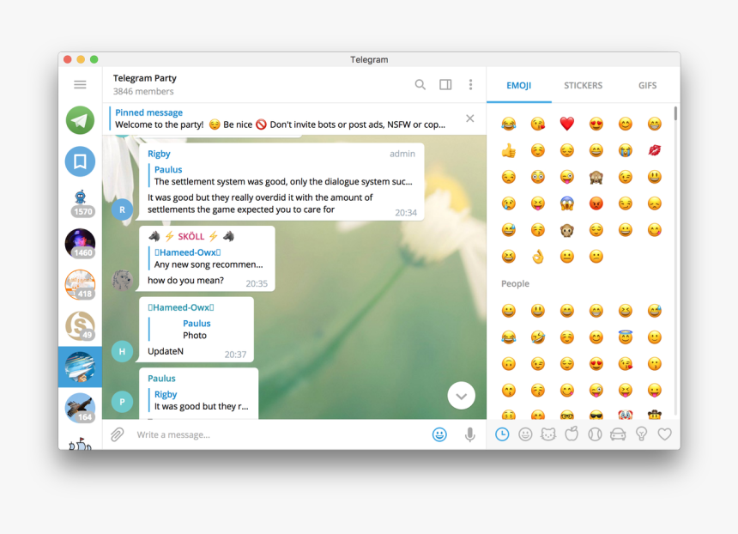Viewport: 738px width, 534px height.
Task: Insert the red heart emoji
Action: point(567,124)
